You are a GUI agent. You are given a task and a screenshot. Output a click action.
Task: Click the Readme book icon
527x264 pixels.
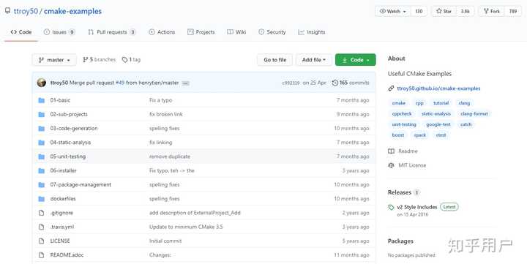point(391,151)
